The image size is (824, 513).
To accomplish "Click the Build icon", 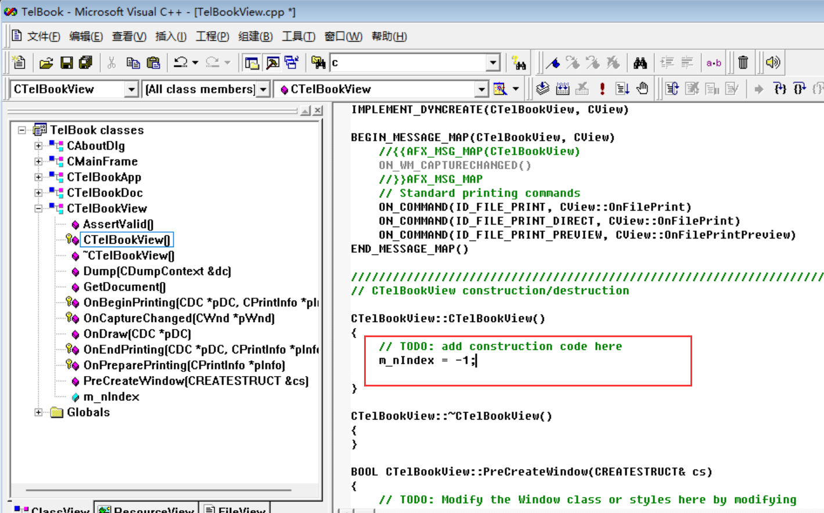I will click(x=562, y=89).
